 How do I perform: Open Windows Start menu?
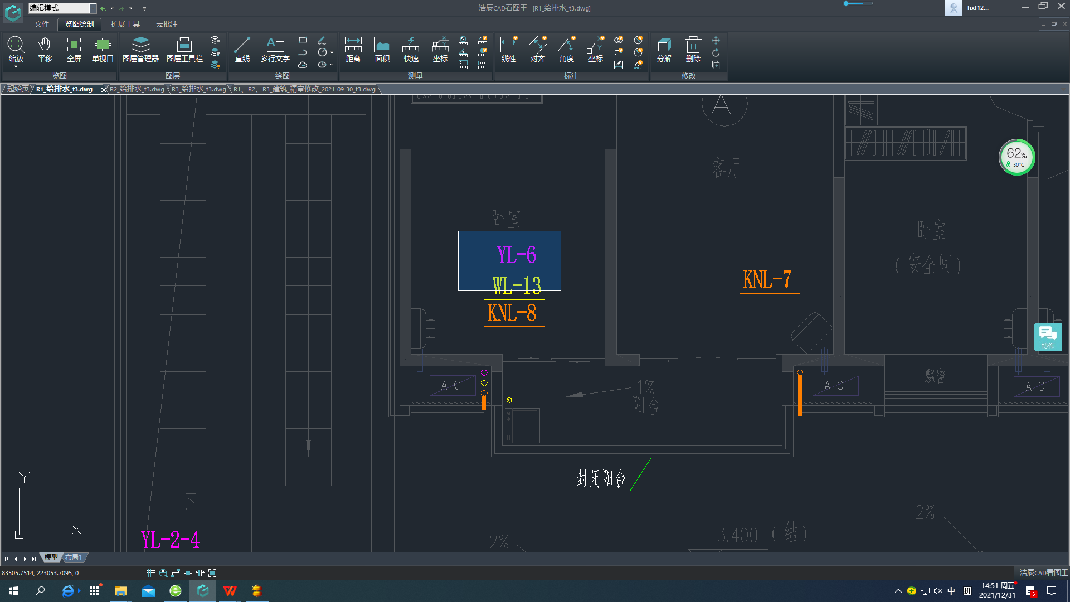click(13, 591)
